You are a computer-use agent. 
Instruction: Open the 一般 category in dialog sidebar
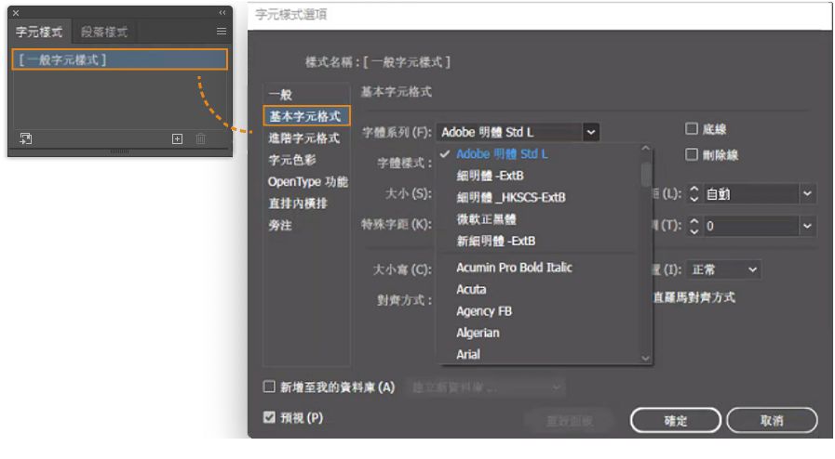(280, 95)
